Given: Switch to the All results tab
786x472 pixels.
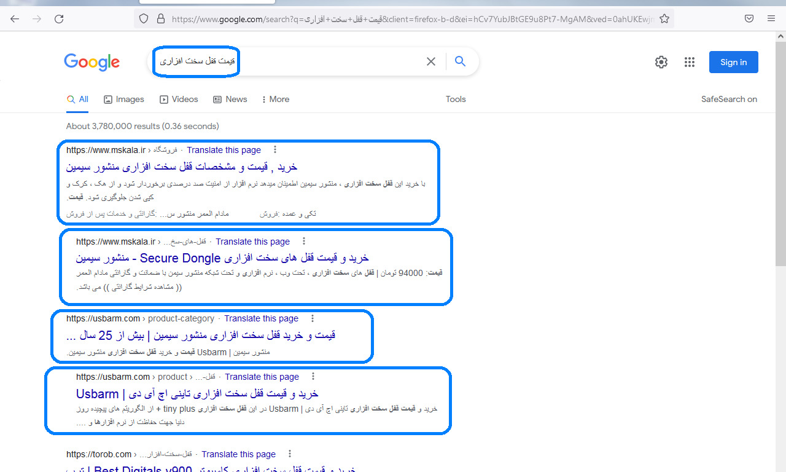Looking at the screenshot, I should (77, 99).
